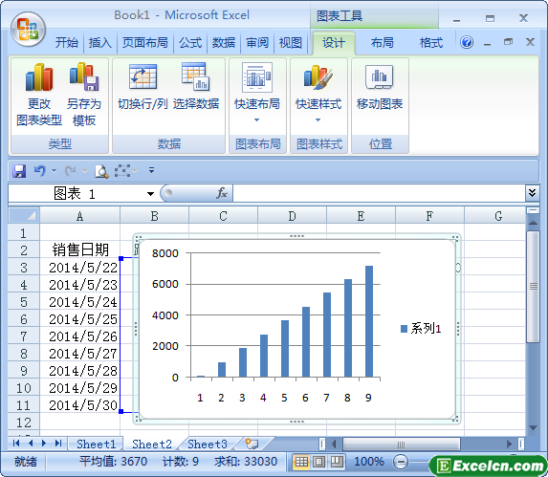Switch to Page Layout view
548x477 pixels.
click(318, 462)
